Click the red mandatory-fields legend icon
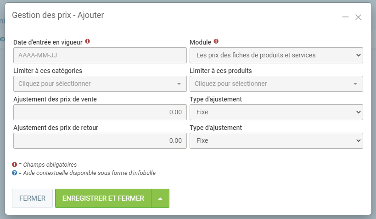The image size is (376, 219). click(x=14, y=164)
